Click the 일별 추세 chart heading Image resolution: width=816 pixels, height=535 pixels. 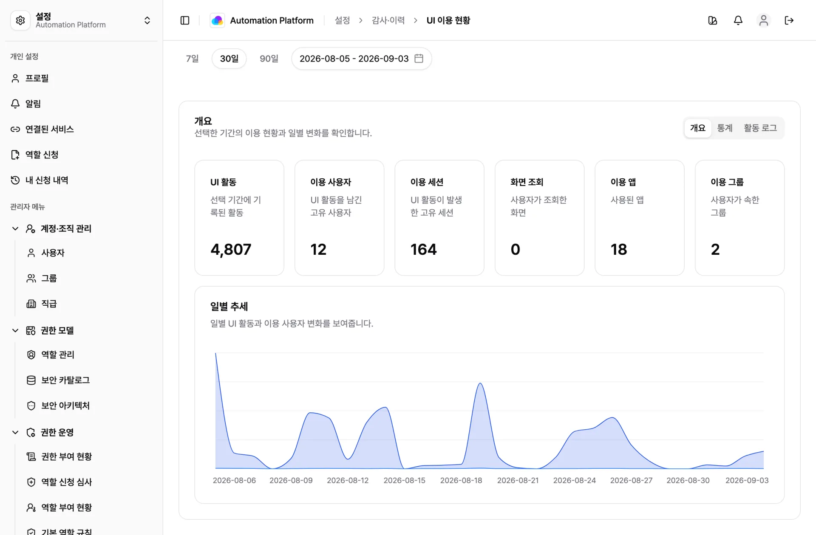click(229, 306)
